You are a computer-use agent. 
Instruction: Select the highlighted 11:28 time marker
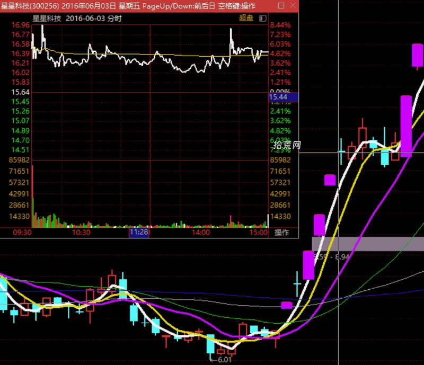139,232
